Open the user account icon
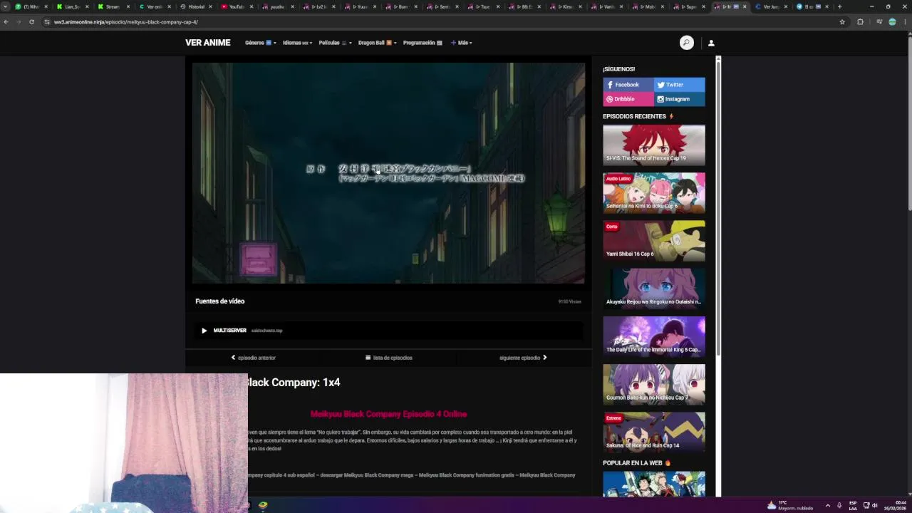This screenshot has width=912, height=513. 711,43
